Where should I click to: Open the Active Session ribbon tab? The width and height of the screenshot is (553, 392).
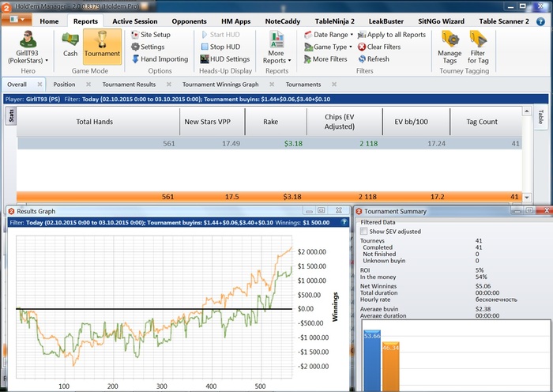tap(135, 21)
